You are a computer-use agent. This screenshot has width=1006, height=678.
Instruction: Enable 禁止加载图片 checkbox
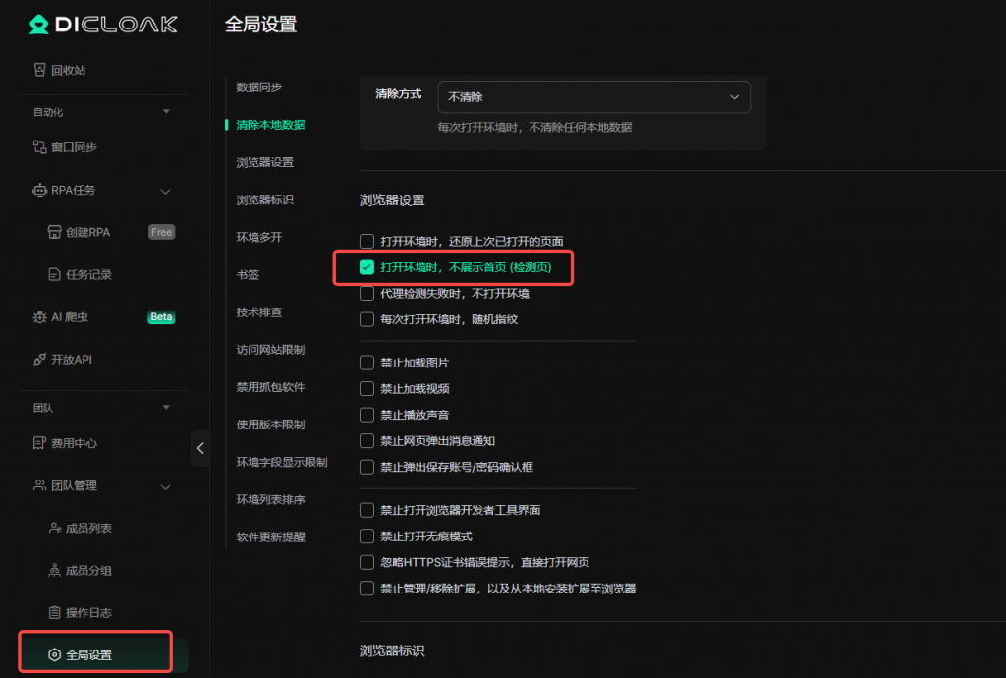coord(367,363)
